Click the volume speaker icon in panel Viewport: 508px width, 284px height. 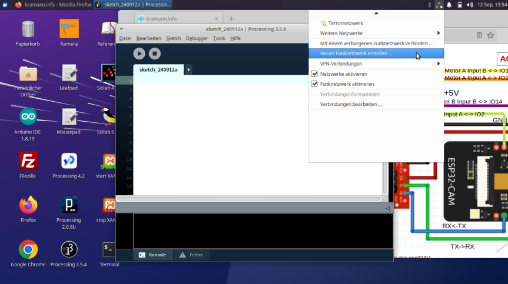(469, 5)
